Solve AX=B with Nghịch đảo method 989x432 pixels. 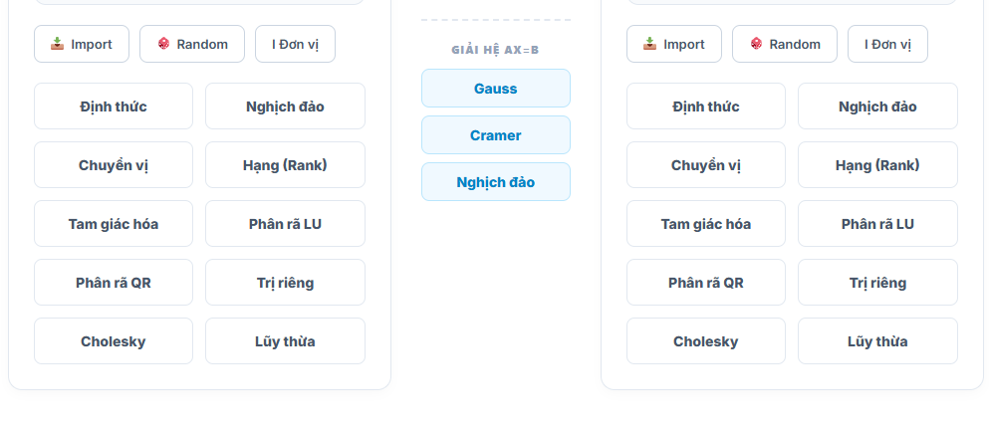[496, 182]
